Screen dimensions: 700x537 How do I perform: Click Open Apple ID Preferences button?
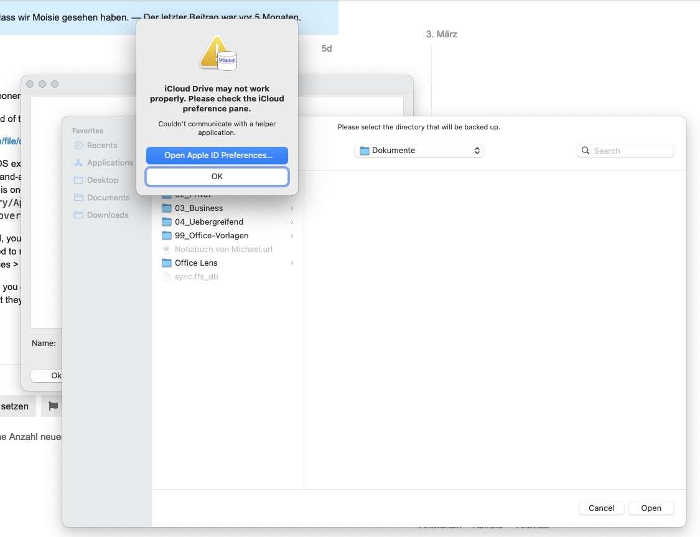tap(217, 156)
